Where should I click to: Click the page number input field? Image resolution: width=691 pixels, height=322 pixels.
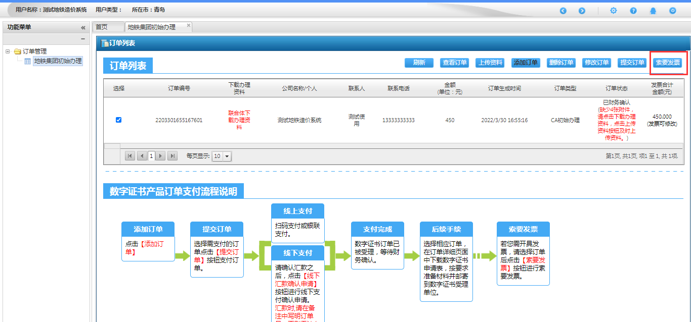point(151,156)
